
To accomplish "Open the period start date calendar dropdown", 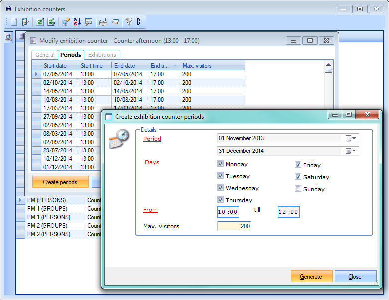I will pyautogui.click(x=351, y=138).
